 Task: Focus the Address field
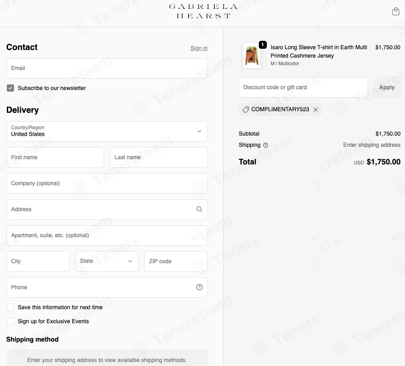point(107,210)
